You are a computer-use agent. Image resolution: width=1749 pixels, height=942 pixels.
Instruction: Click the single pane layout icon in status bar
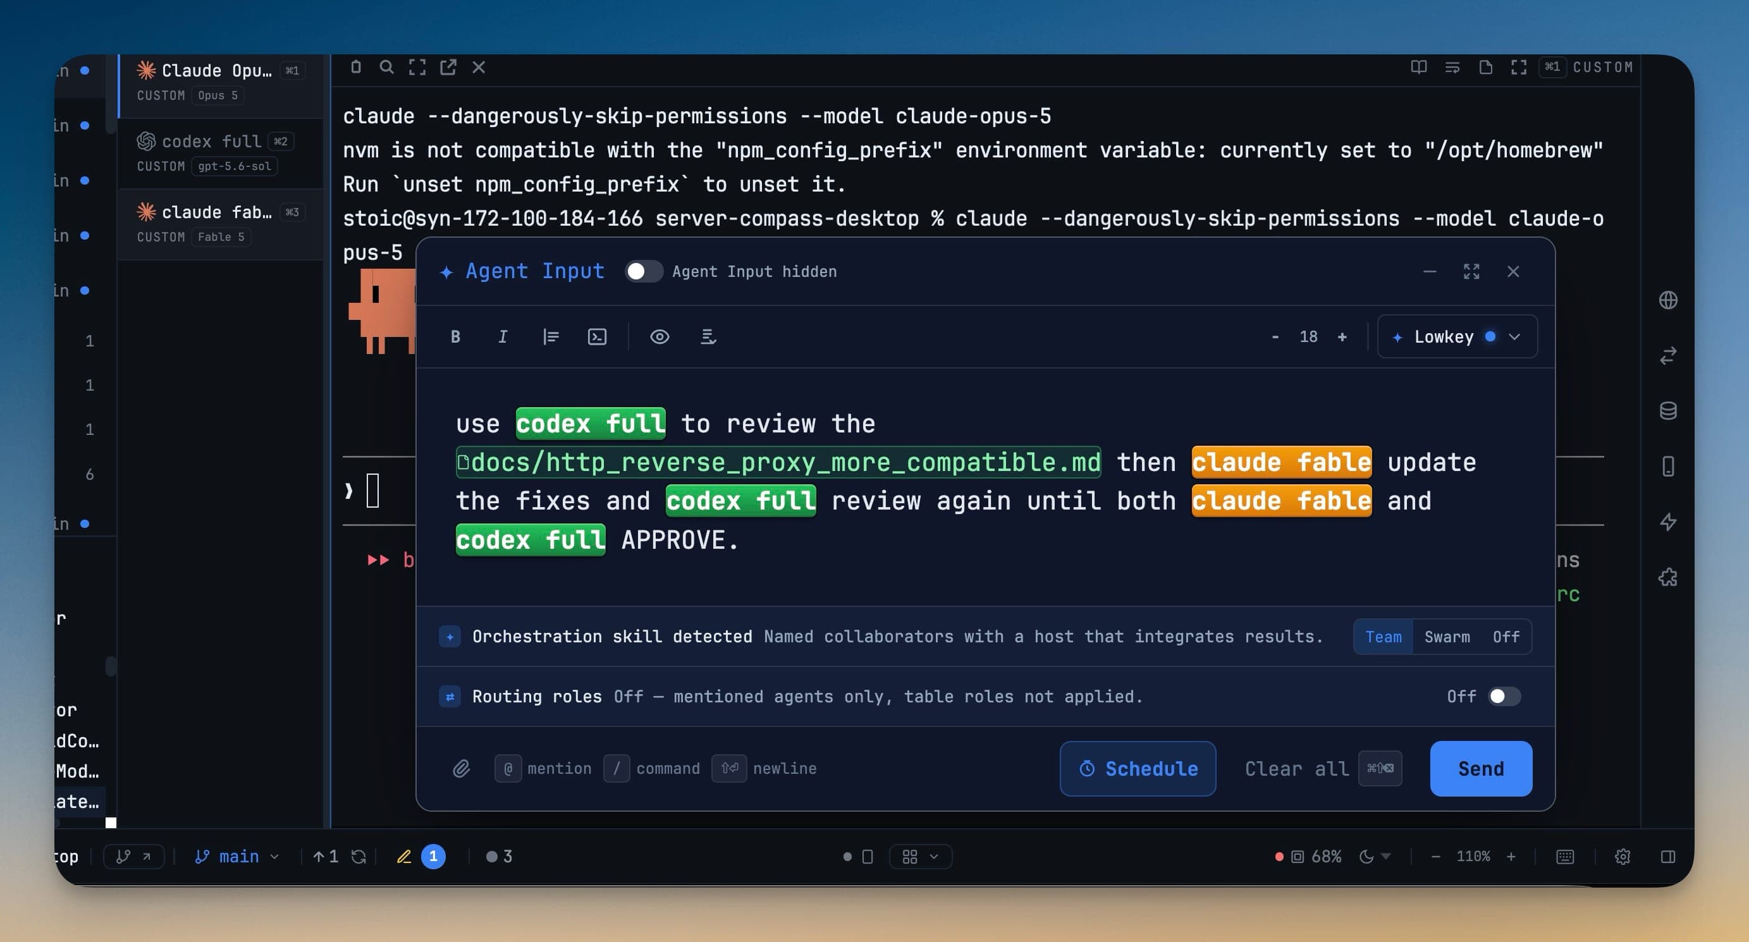coord(867,857)
